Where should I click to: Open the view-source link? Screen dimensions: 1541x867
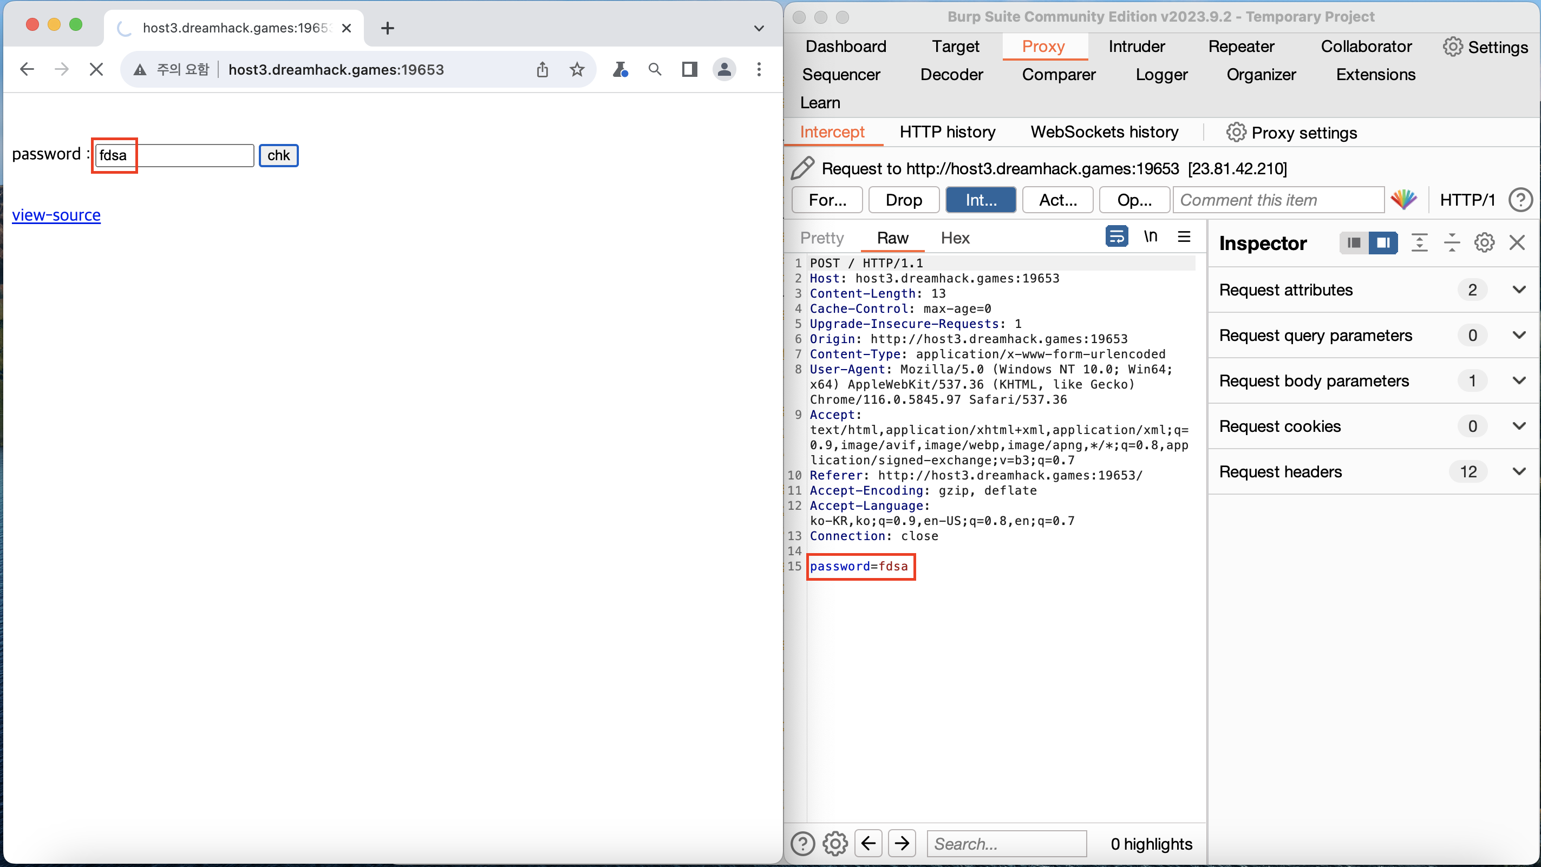[x=56, y=215]
